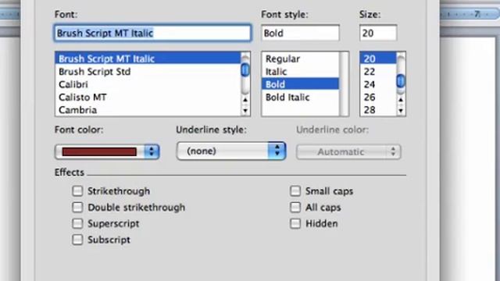The width and height of the screenshot is (500, 281).
Task: Click font list scroll up arrow
Action: (x=245, y=100)
